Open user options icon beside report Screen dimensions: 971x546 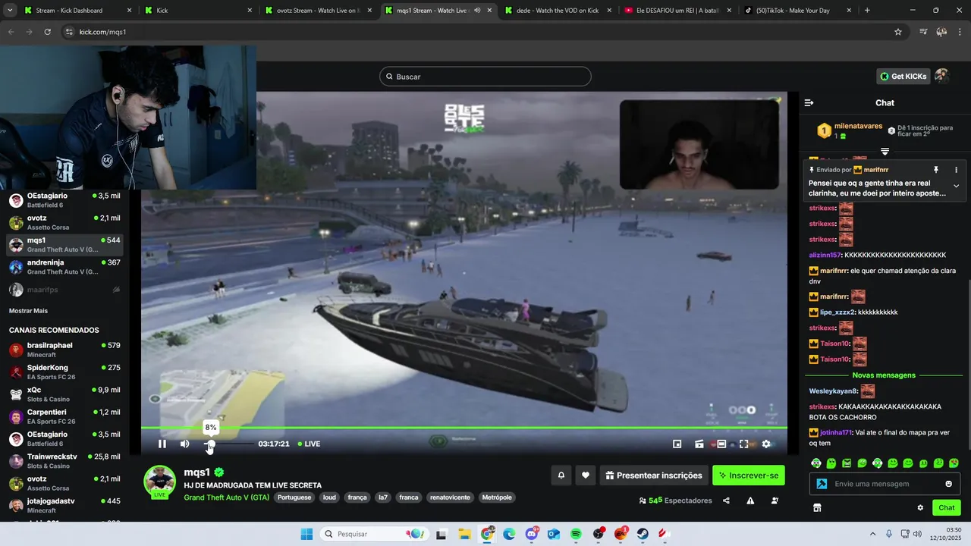click(775, 500)
